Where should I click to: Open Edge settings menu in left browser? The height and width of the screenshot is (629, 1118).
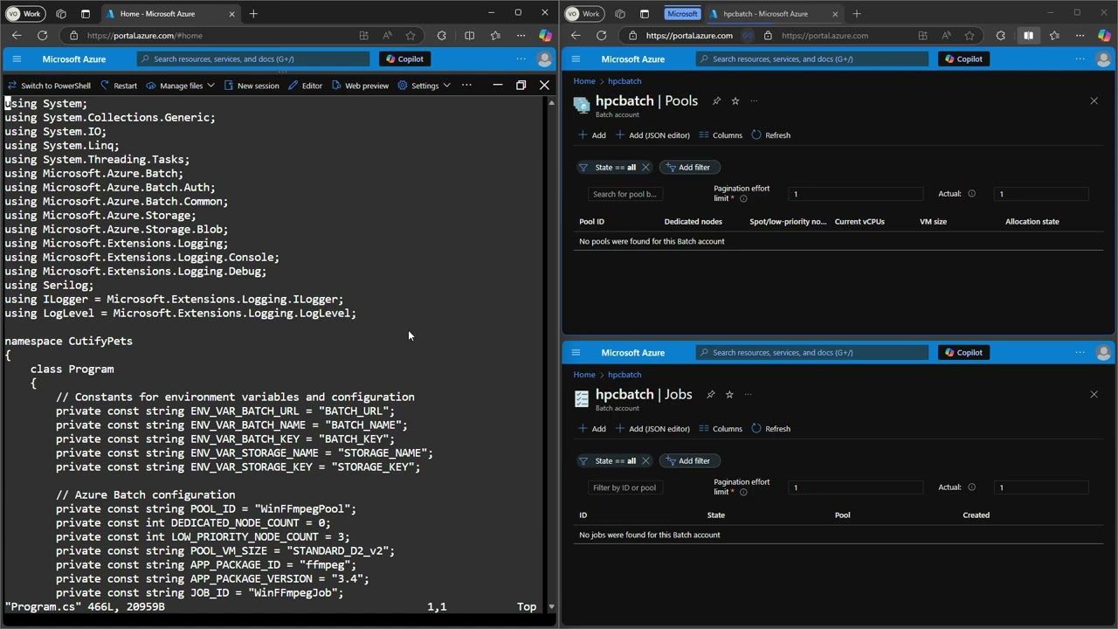click(521, 36)
